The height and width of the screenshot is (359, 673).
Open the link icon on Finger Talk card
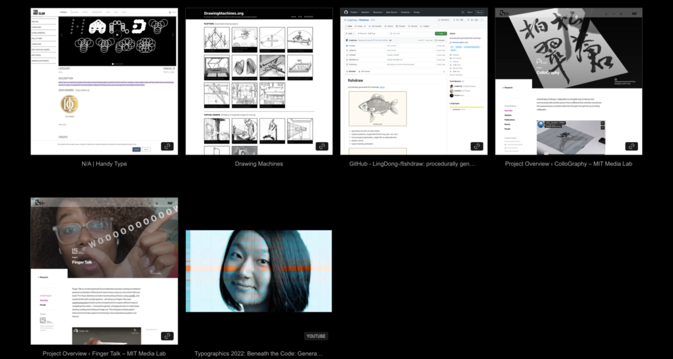[167, 336]
